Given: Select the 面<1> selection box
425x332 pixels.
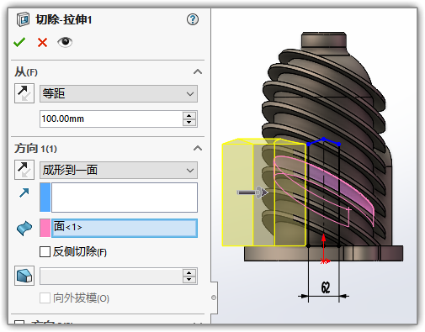Looking at the screenshot, I should (x=125, y=228).
